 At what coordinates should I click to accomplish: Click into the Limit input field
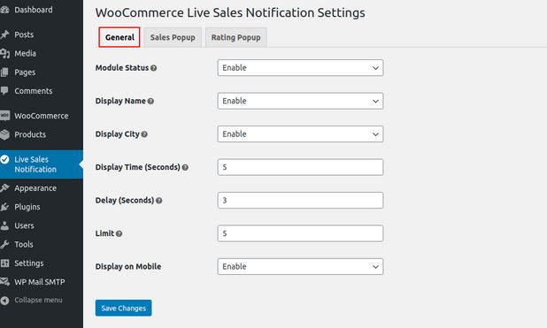(x=300, y=233)
